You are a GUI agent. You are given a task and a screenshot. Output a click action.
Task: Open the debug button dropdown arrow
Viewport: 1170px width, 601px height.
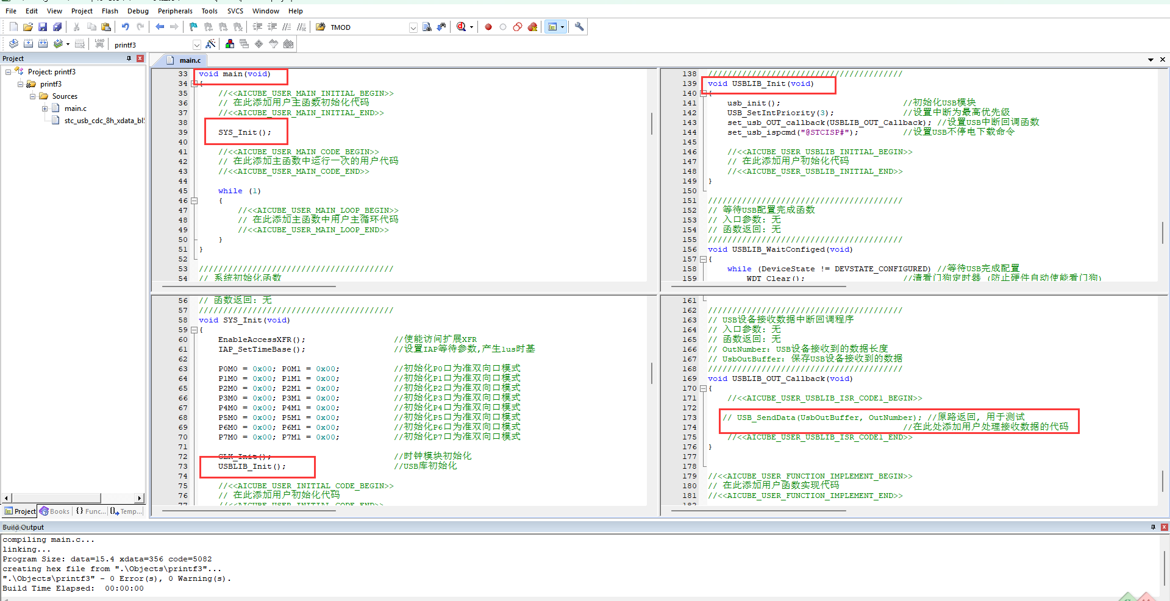[x=471, y=27]
